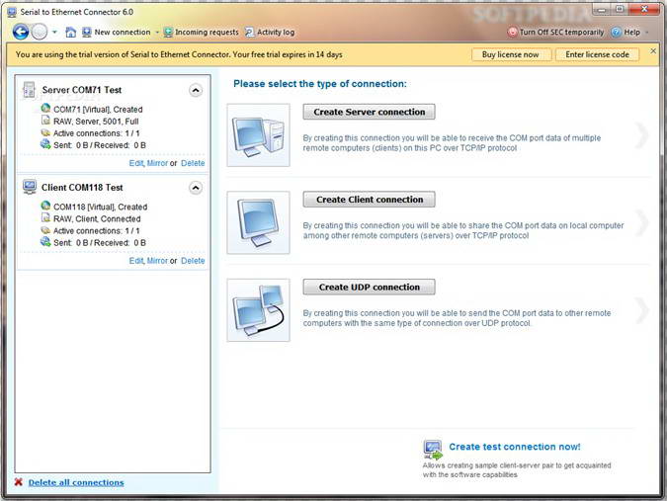This screenshot has width=667, height=501.
Task: Click the Server COM71 Test title
Action: click(x=82, y=90)
